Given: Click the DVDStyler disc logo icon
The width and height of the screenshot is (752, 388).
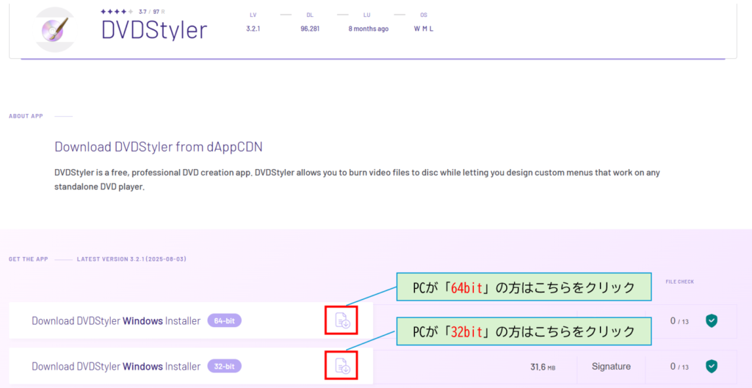Looking at the screenshot, I should point(56,29).
